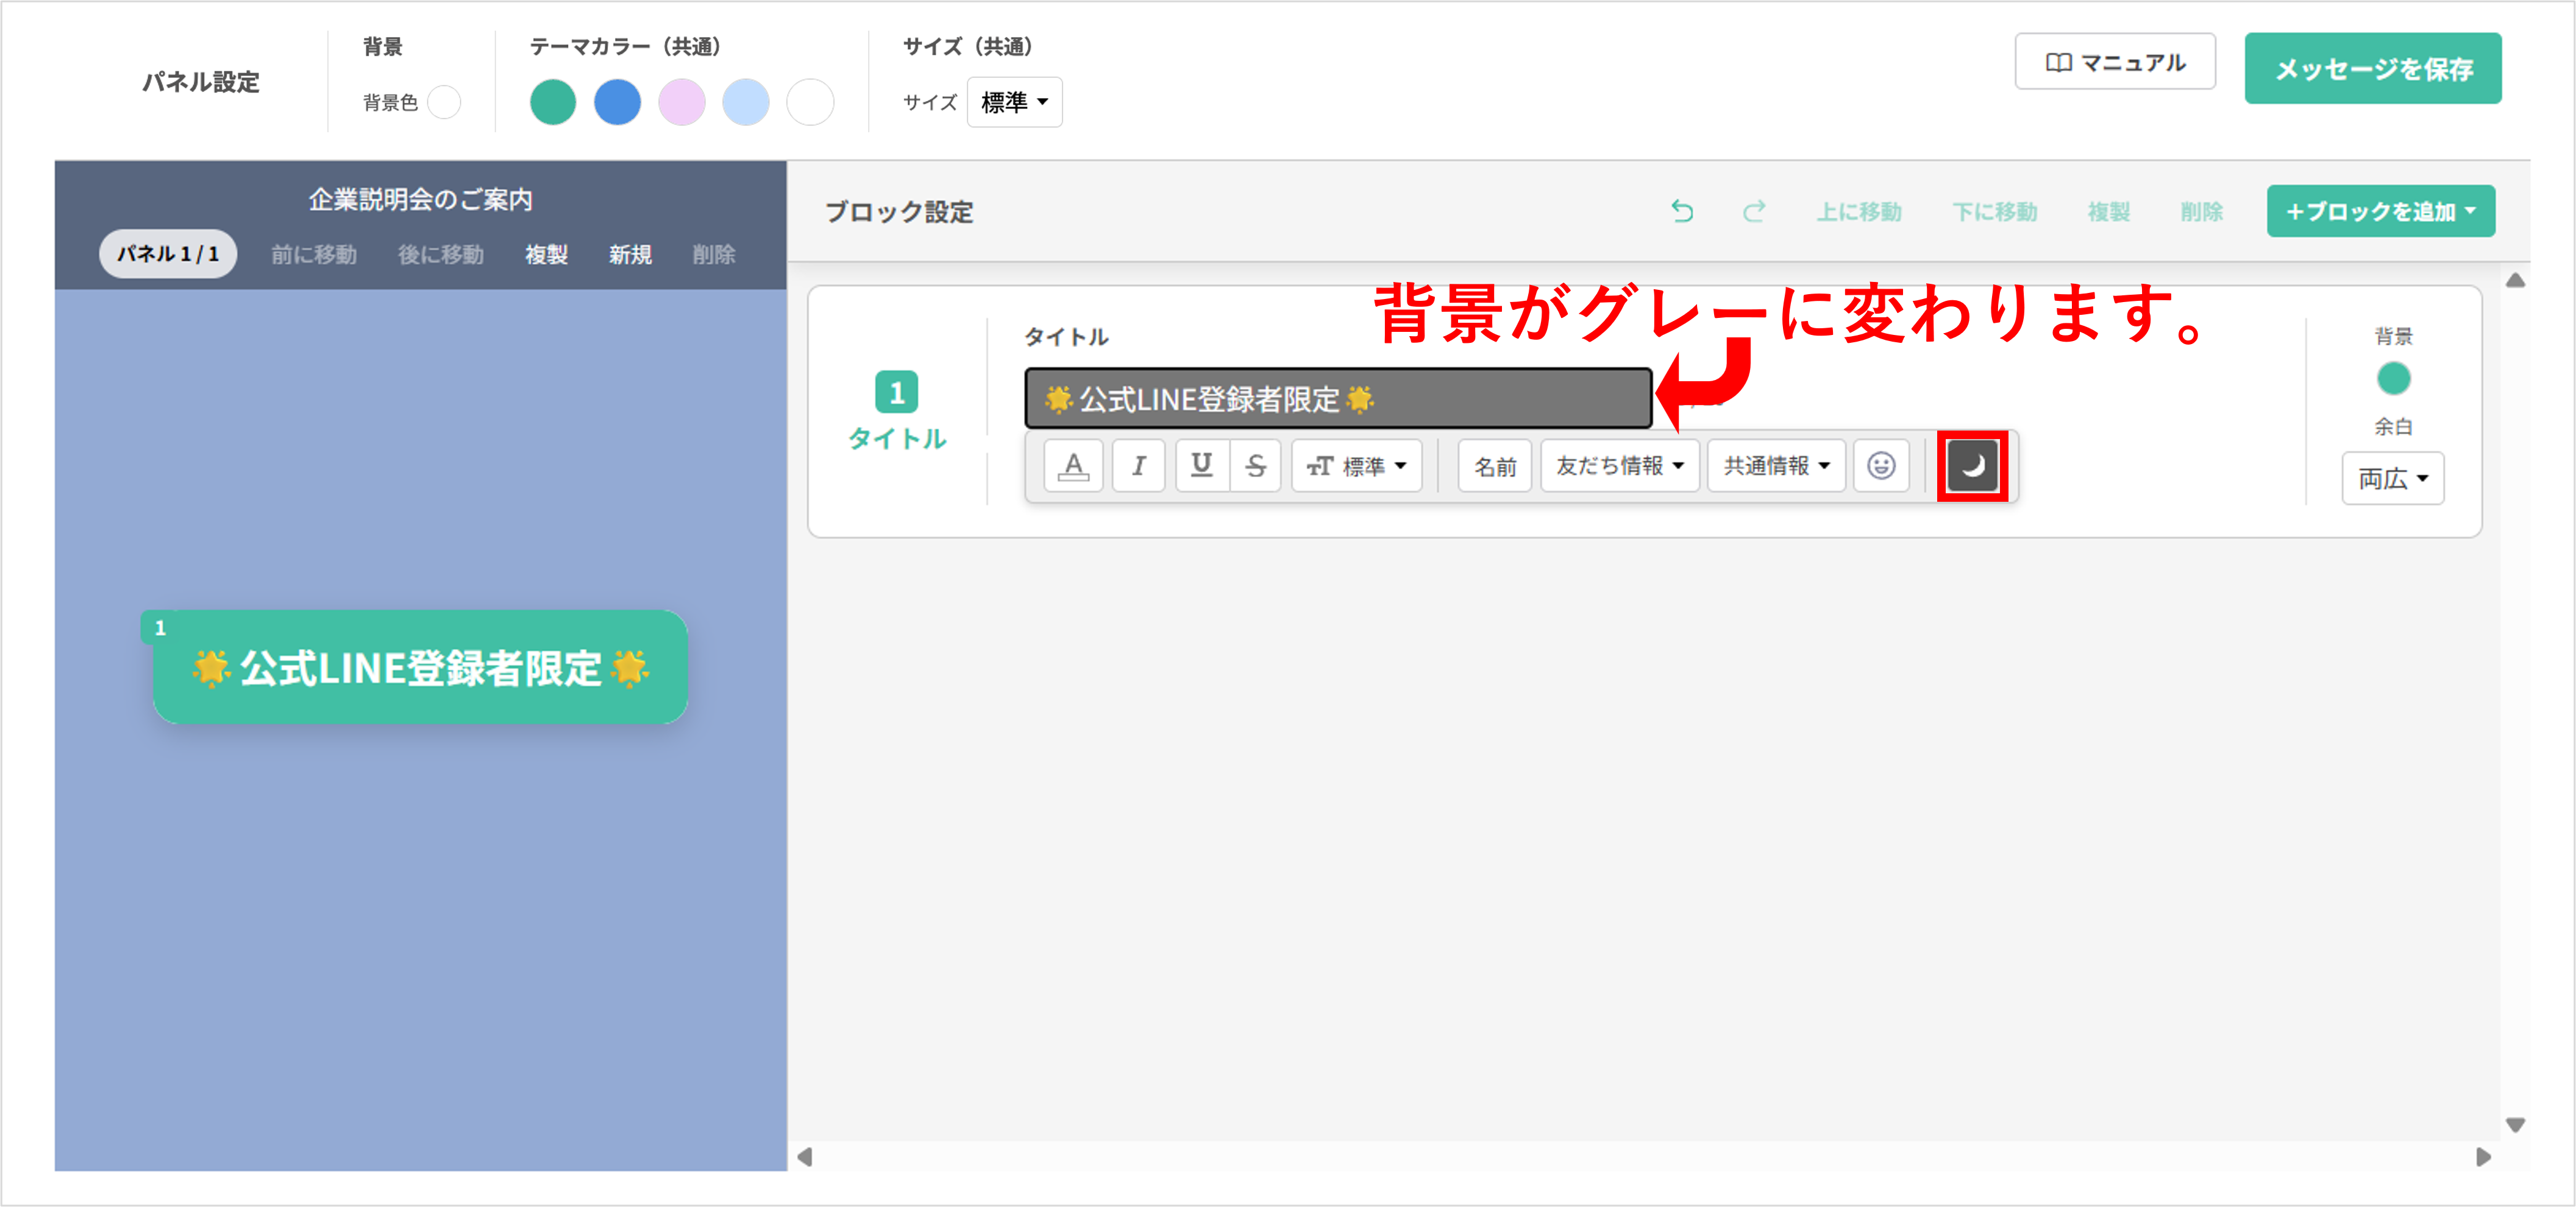Expand the text size 標準 dropdown in toolbar
Image resolution: width=2576 pixels, height=1207 pixels.
tap(1356, 466)
